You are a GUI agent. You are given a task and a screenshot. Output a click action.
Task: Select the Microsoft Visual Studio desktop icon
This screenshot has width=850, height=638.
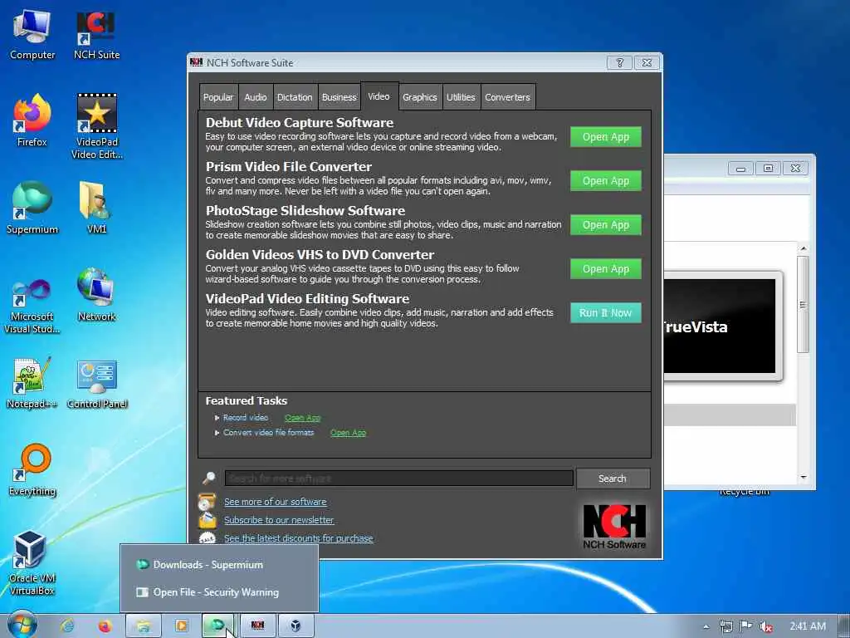32,306
